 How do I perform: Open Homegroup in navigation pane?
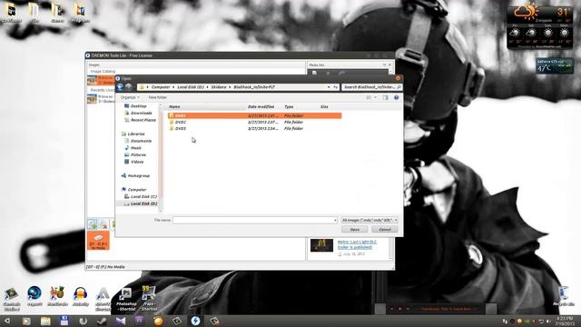tap(135, 175)
